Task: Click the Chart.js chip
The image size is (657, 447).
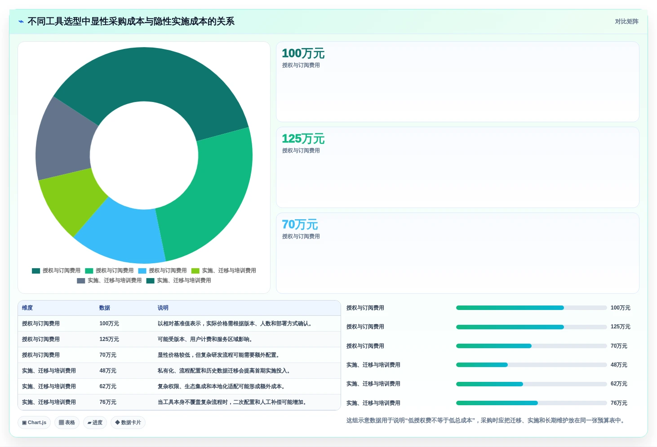Action: point(34,423)
